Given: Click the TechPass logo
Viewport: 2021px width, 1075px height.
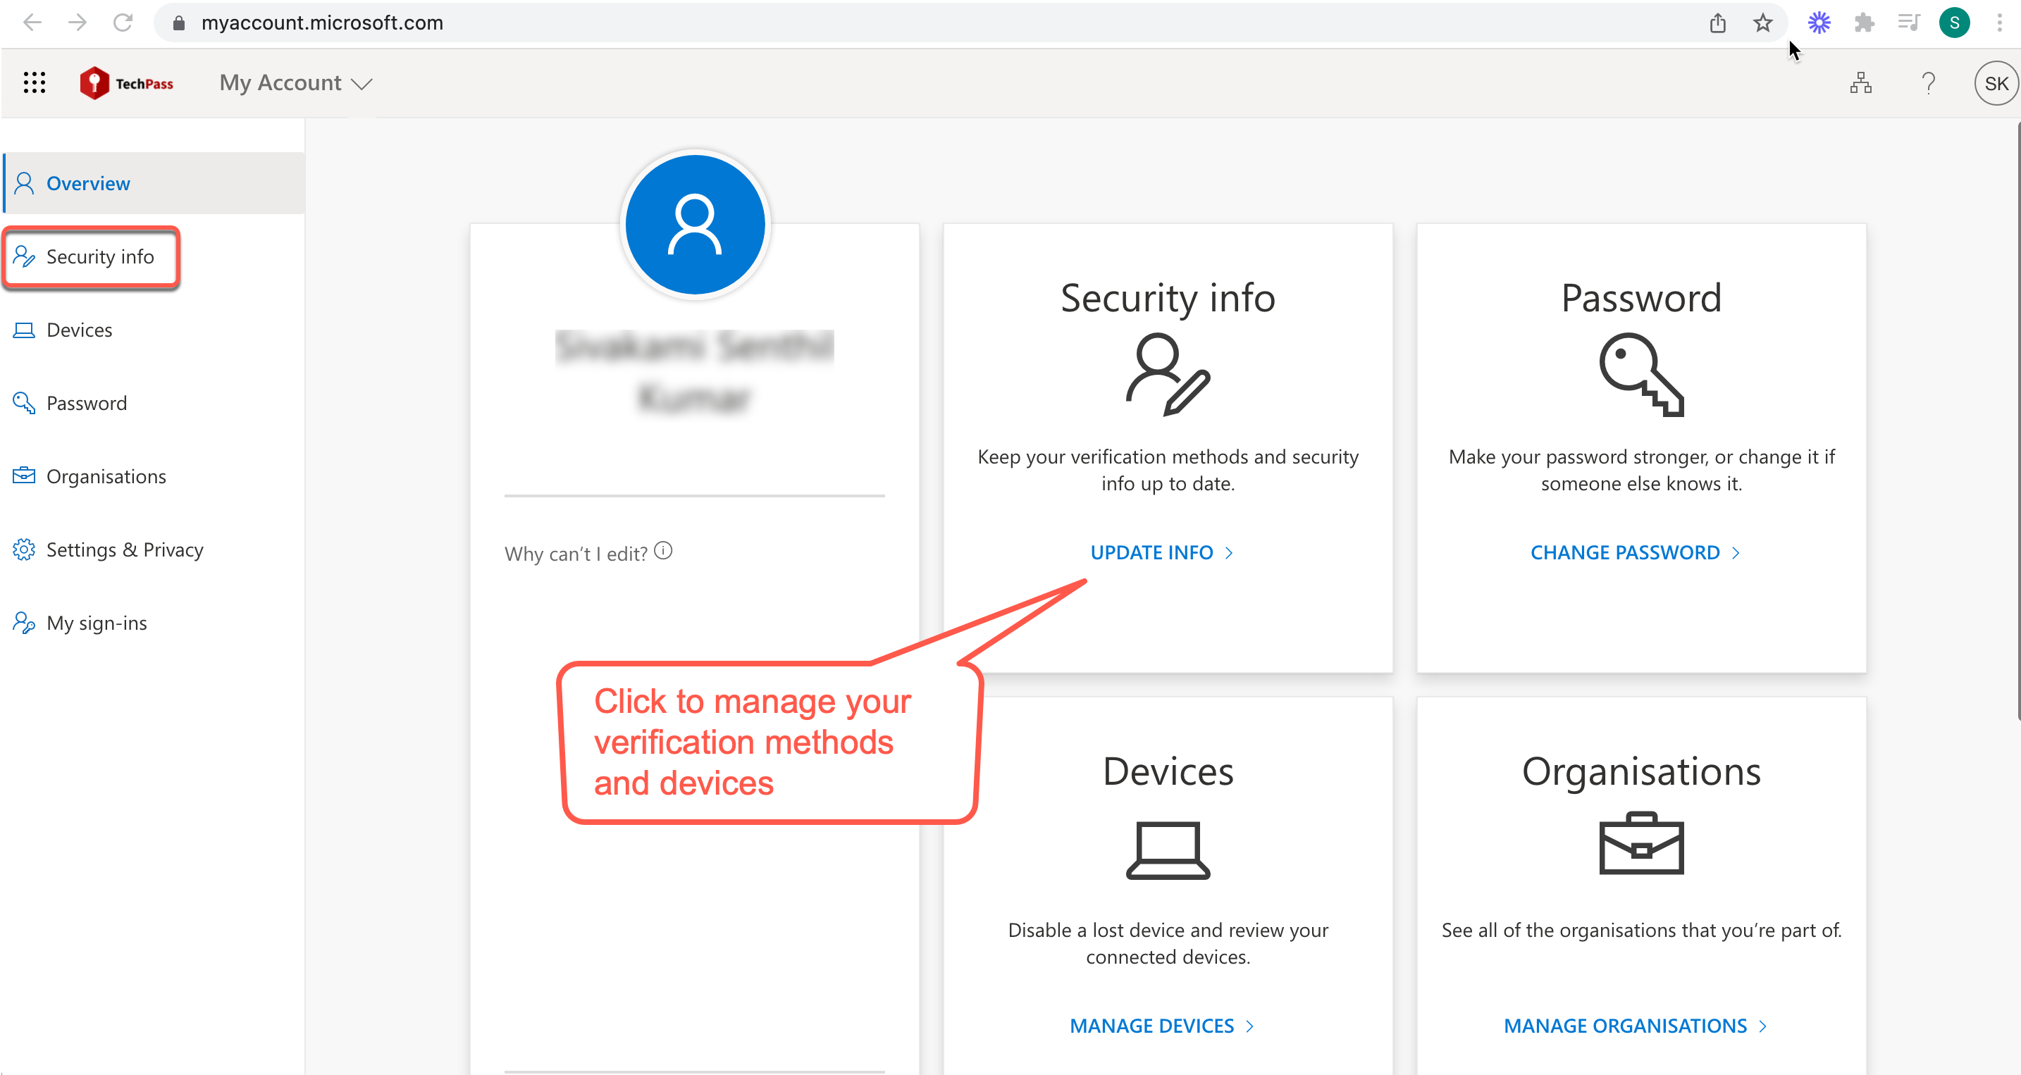Looking at the screenshot, I should tap(126, 82).
